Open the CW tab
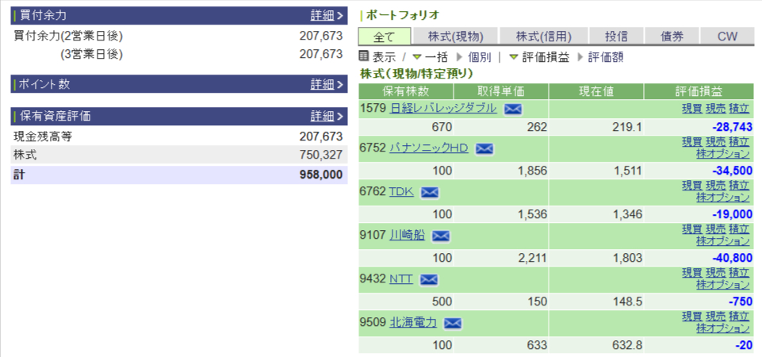Image resolution: width=762 pixels, height=357 pixels. click(x=727, y=36)
